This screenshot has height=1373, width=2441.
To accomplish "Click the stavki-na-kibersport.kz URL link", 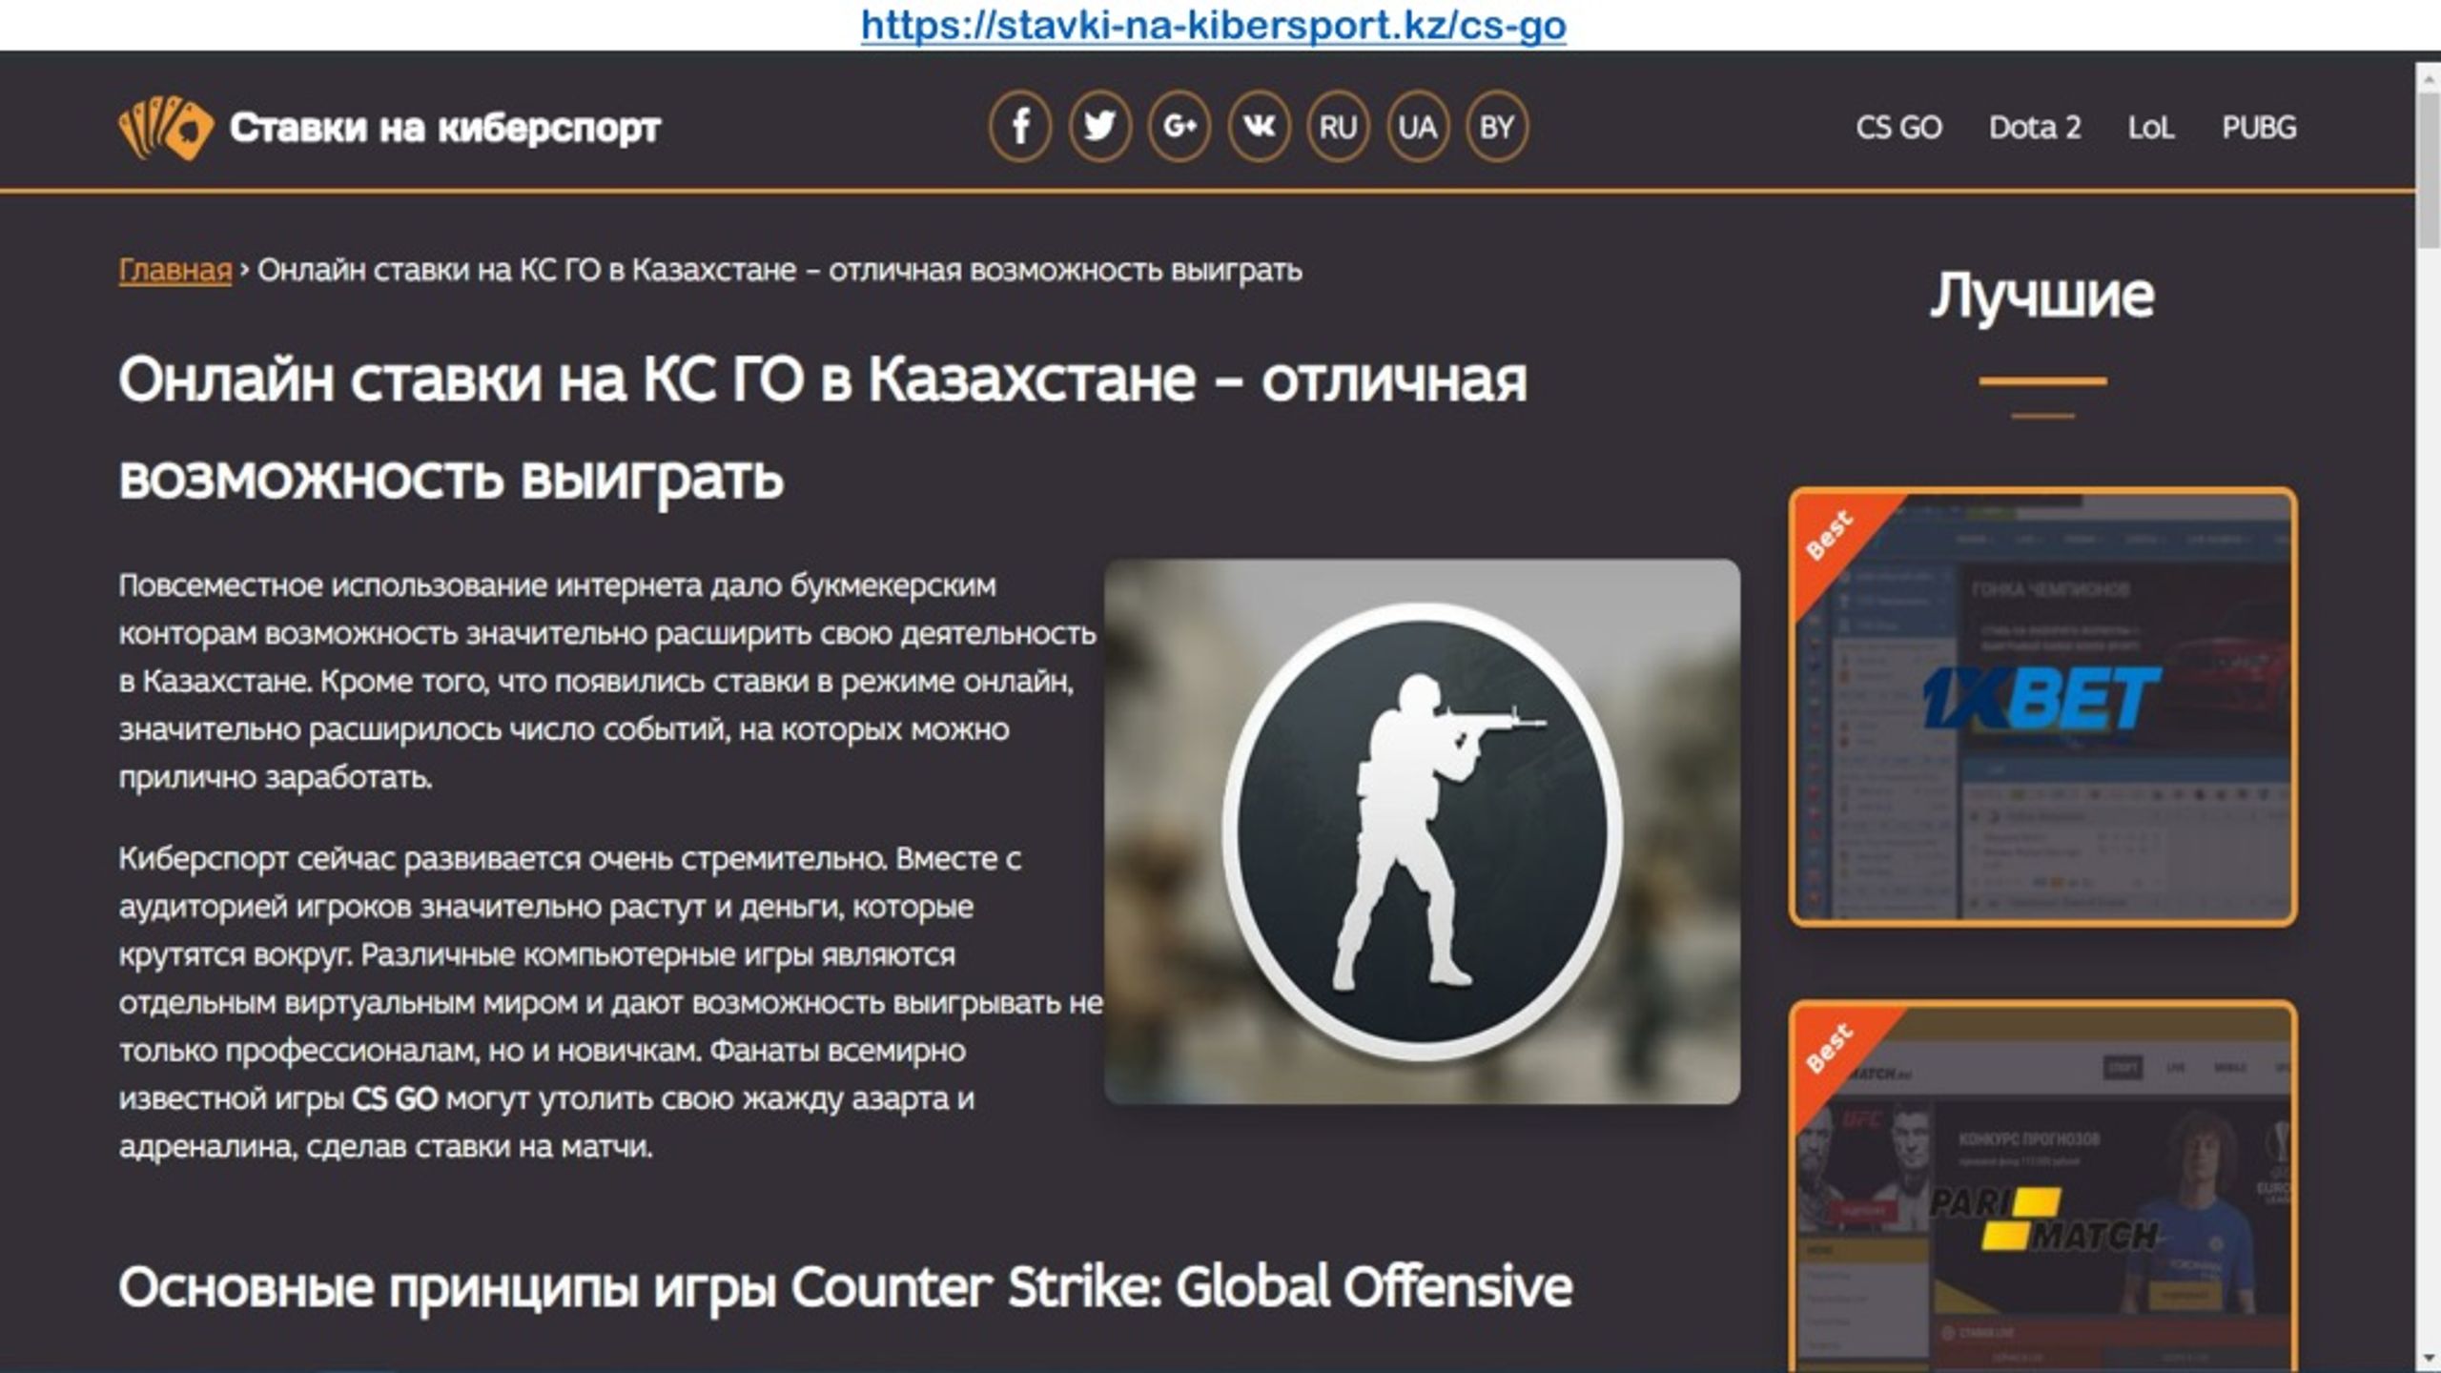I will coord(1213,25).
